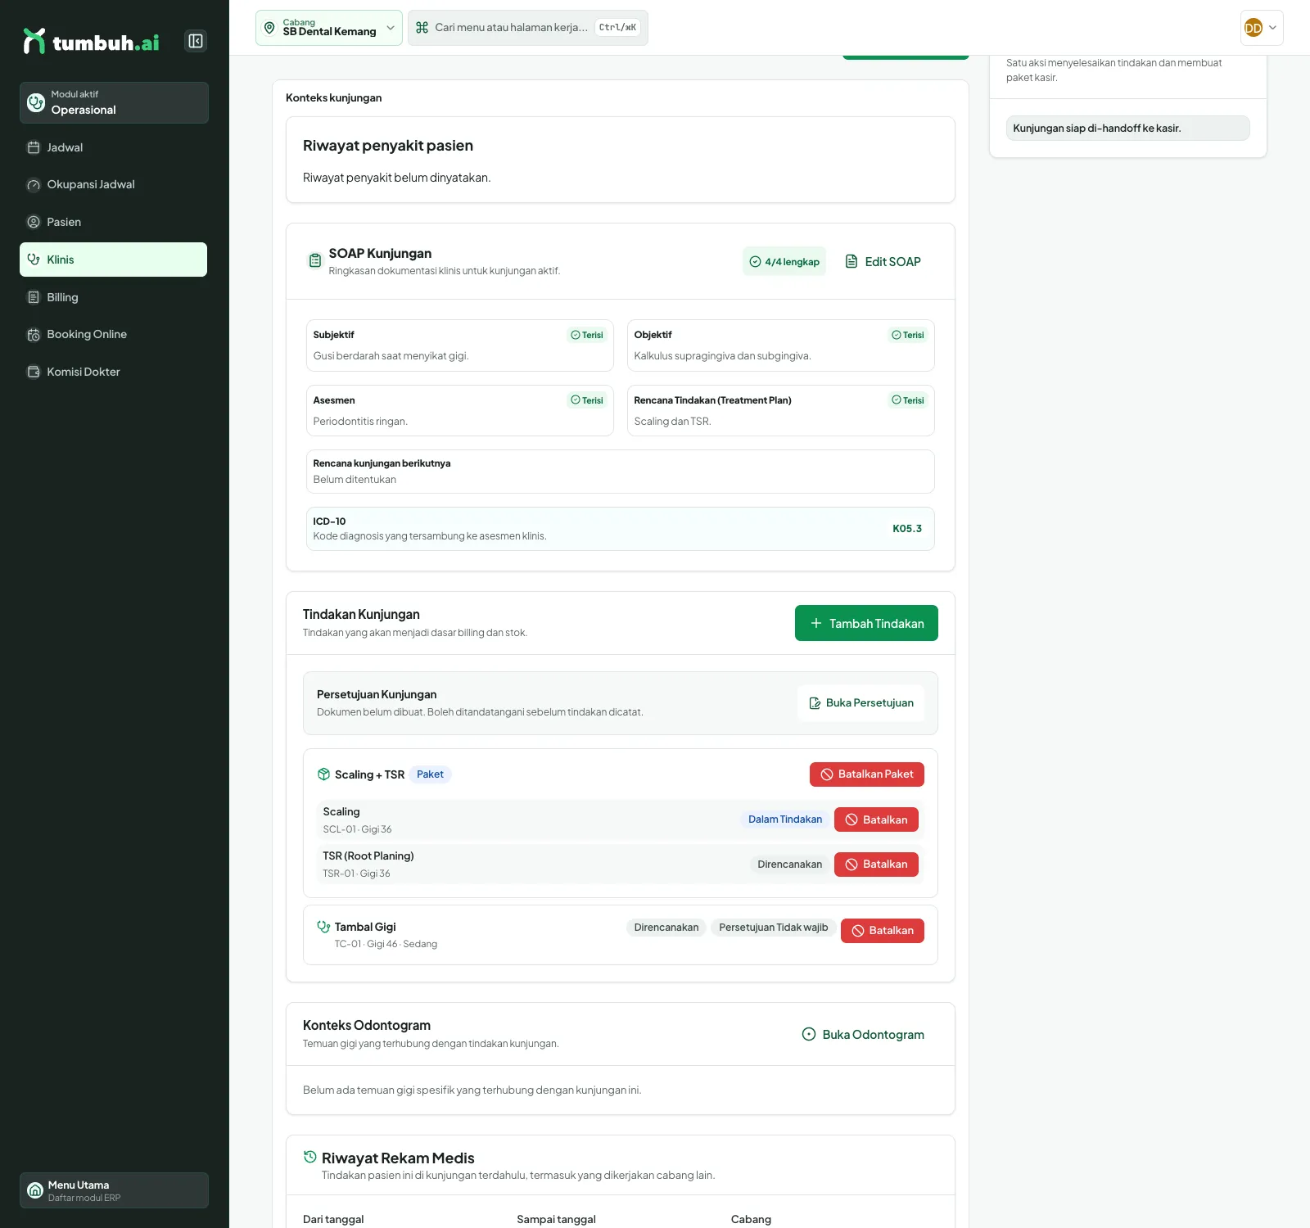Screen dimensions: 1310x1228
Task: Click the Riwayat Rekam Medis history icon
Action: click(x=310, y=1157)
